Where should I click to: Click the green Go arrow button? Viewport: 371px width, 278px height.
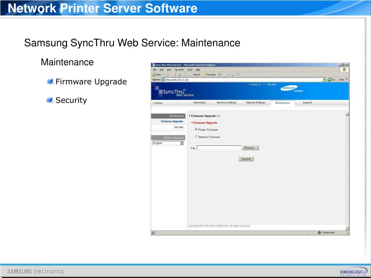click(x=329, y=80)
